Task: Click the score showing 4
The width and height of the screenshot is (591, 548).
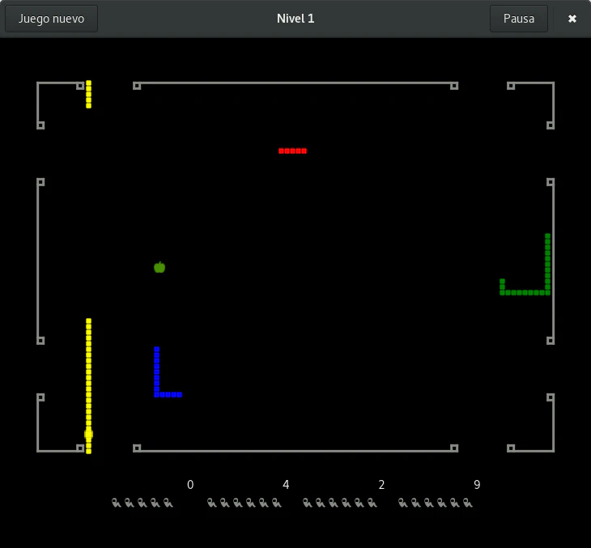Action: 286,485
